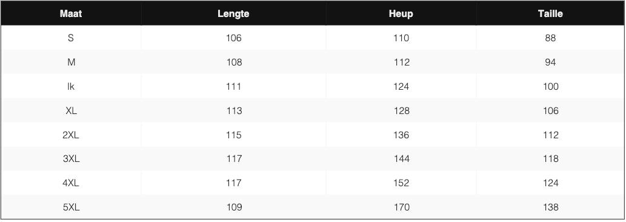This screenshot has width=626, height=222.
Task: Click hip value 128 for size XL
Action: point(401,110)
